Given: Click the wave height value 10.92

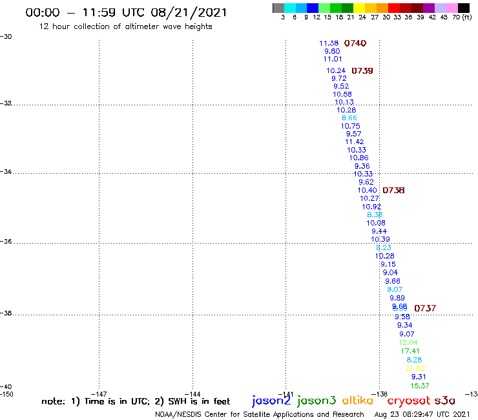Looking at the screenshot, I should [x=371, y=207].
